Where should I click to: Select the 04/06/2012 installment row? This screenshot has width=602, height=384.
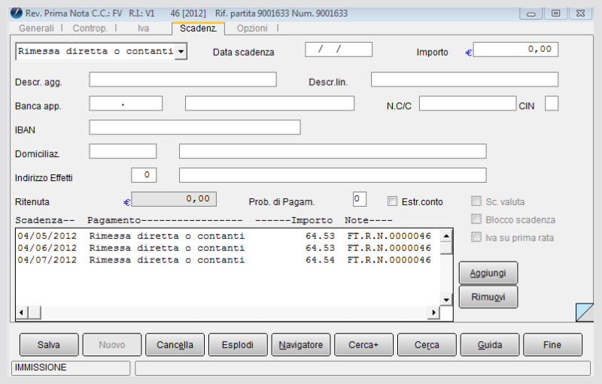coord(228,248)
